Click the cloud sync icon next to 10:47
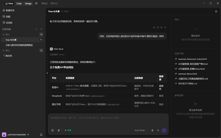This screenshot has width=221, height=138. 62,12
